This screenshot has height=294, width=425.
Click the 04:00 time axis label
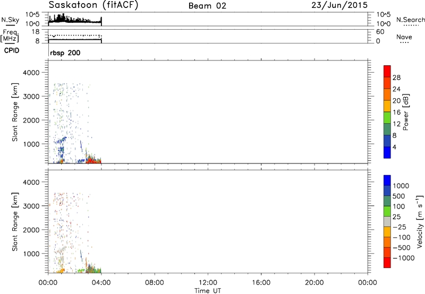click(x=101, y=283)
